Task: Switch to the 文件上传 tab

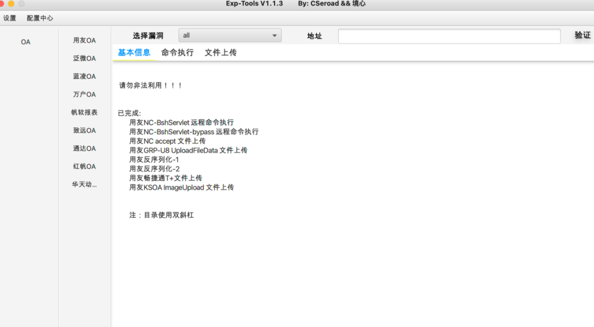Action: pos(221,53)
